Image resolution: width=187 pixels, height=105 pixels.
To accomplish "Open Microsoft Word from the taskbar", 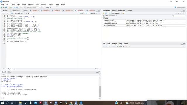I will 76,103.
